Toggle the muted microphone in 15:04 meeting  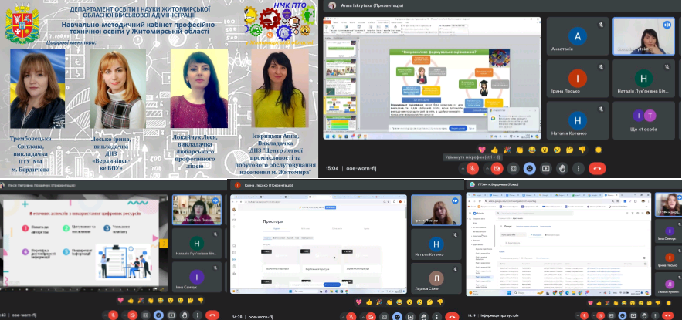[472, 167]
